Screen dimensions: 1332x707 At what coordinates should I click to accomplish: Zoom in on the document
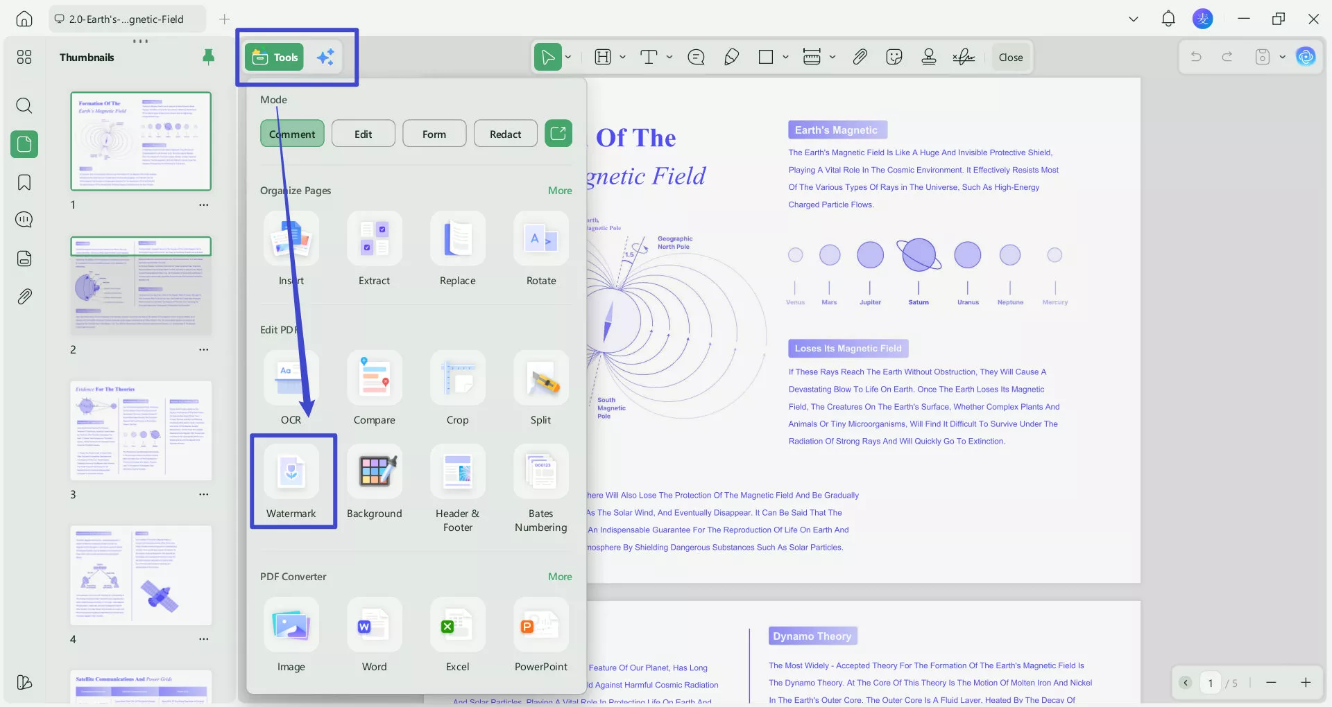pyautogui.click(x=1306, y=683)
